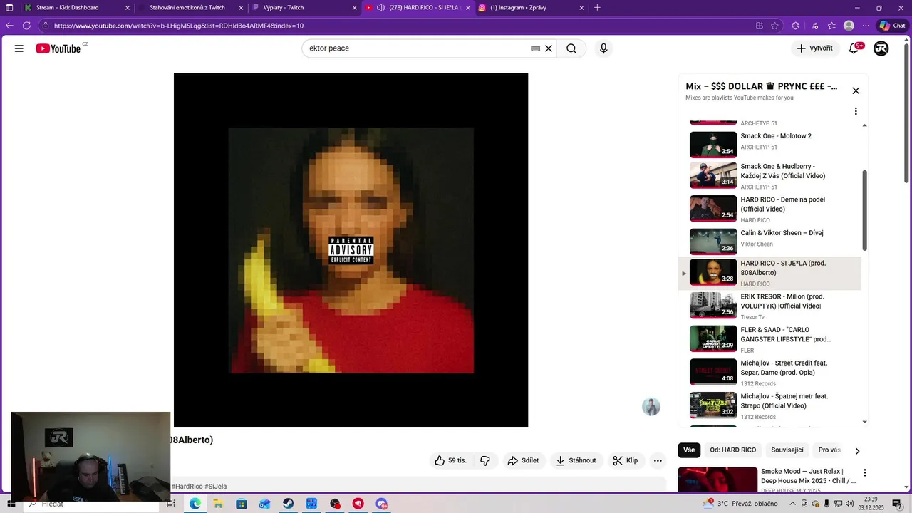Viewport: 912px width, 513px height.
Task: Click the Sdílet share button
Action: (523, 460)
